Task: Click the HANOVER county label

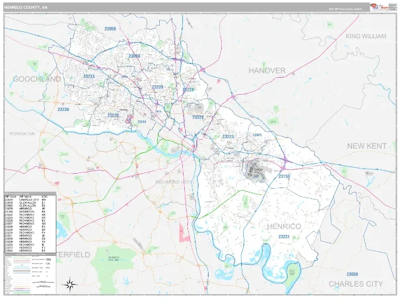Action: [x=267, y=71]
